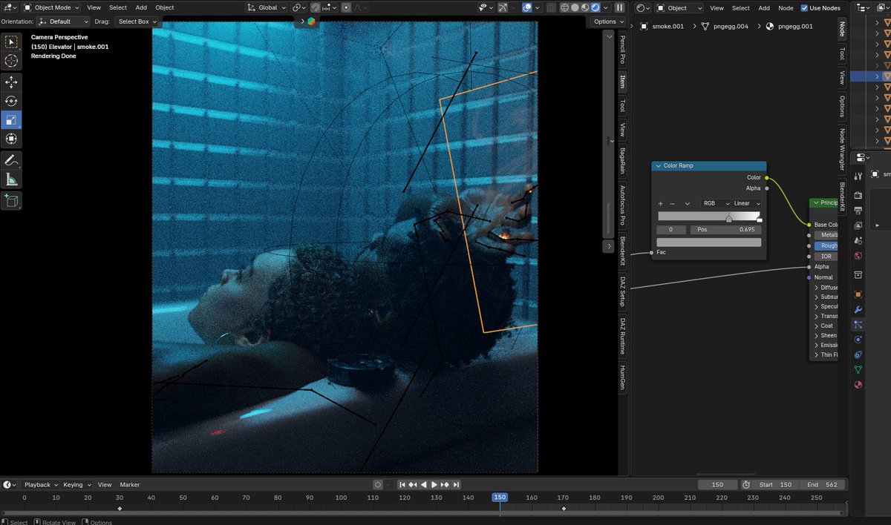
Task: Open Color Ramp Linear interpolation dropdown
Action: (x=747, y=203)
